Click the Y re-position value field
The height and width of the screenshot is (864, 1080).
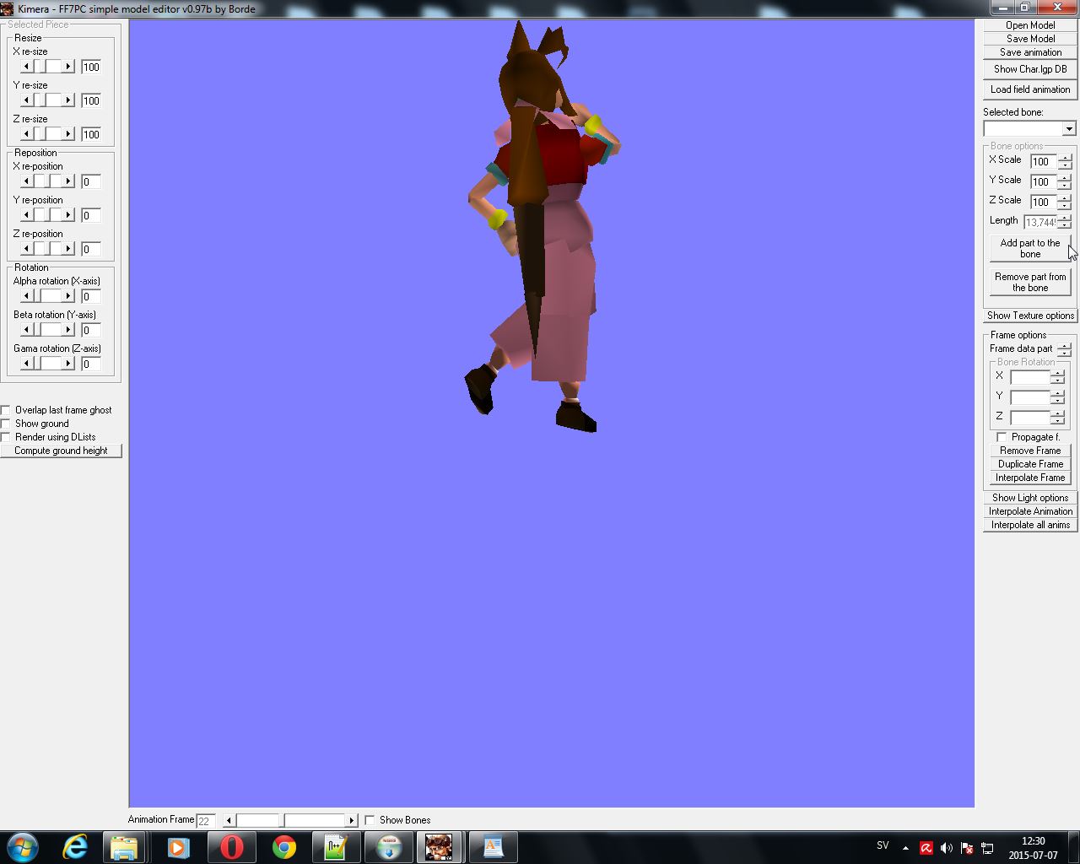(x=91, y=215)
